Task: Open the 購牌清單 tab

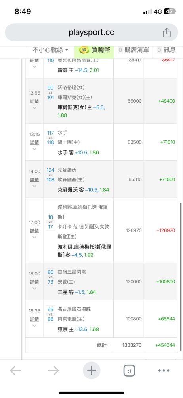Action: (x=134, y=50)
